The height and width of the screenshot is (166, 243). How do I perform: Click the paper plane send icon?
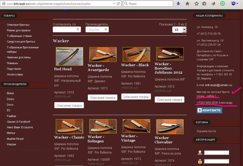tap(213, 4)
